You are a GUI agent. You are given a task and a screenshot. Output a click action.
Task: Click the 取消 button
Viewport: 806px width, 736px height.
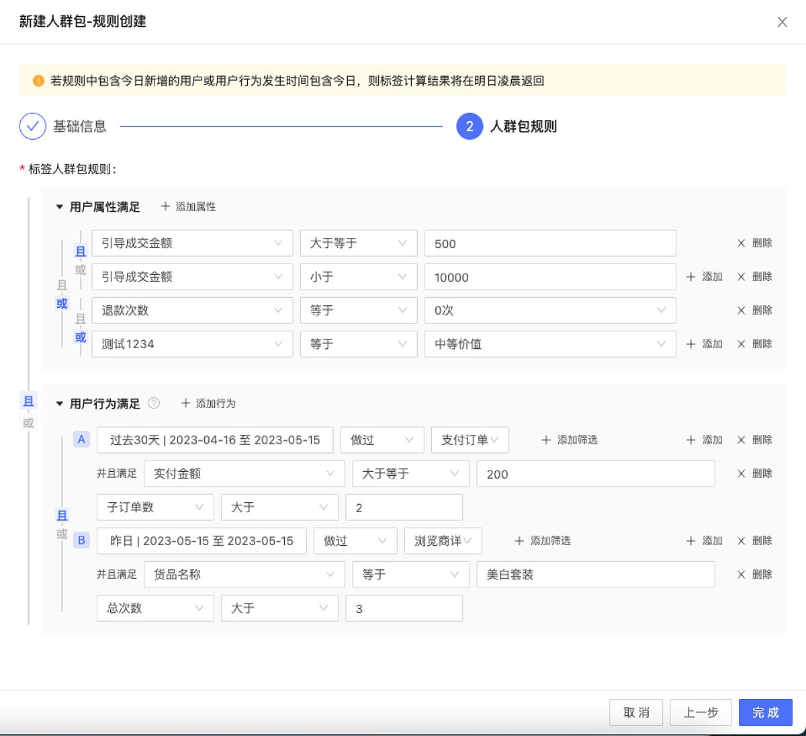(636, 712)
